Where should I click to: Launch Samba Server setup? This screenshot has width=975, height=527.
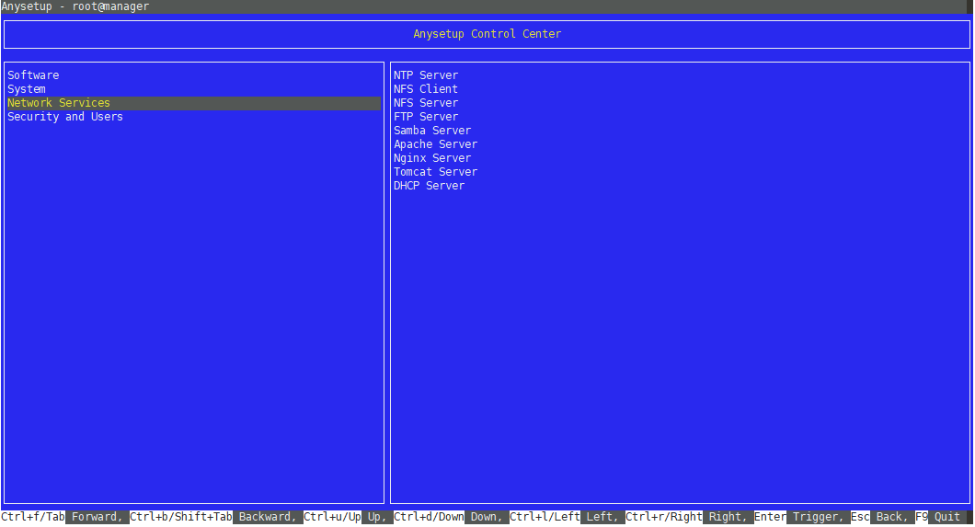coord(432,131)
